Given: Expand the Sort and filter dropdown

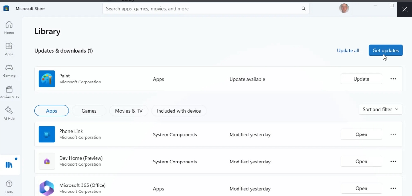Looking at the screenshot, I should pos(380,109).
